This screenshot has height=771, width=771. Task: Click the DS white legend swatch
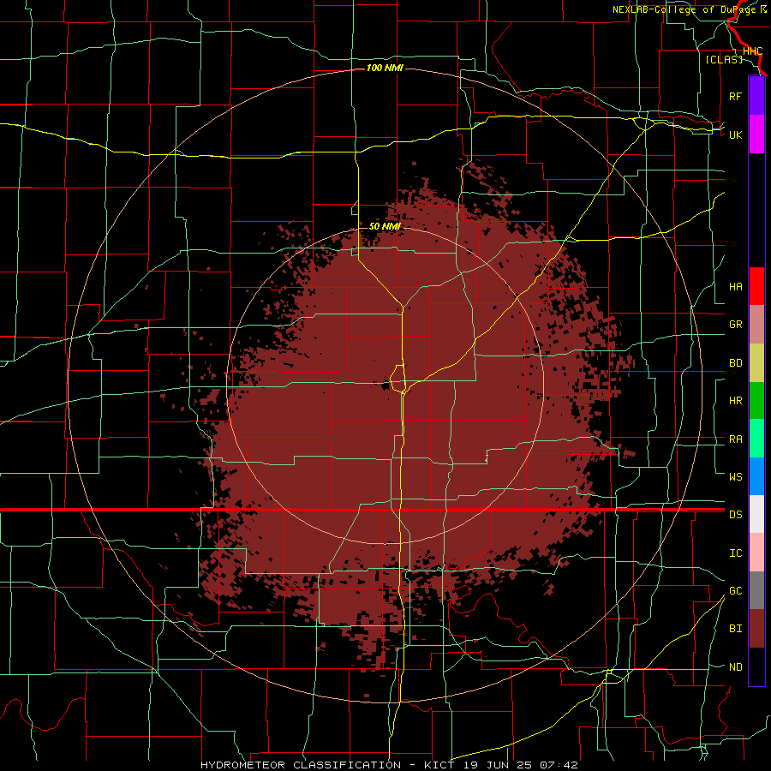pyautogui.click(x=756, y=514)
